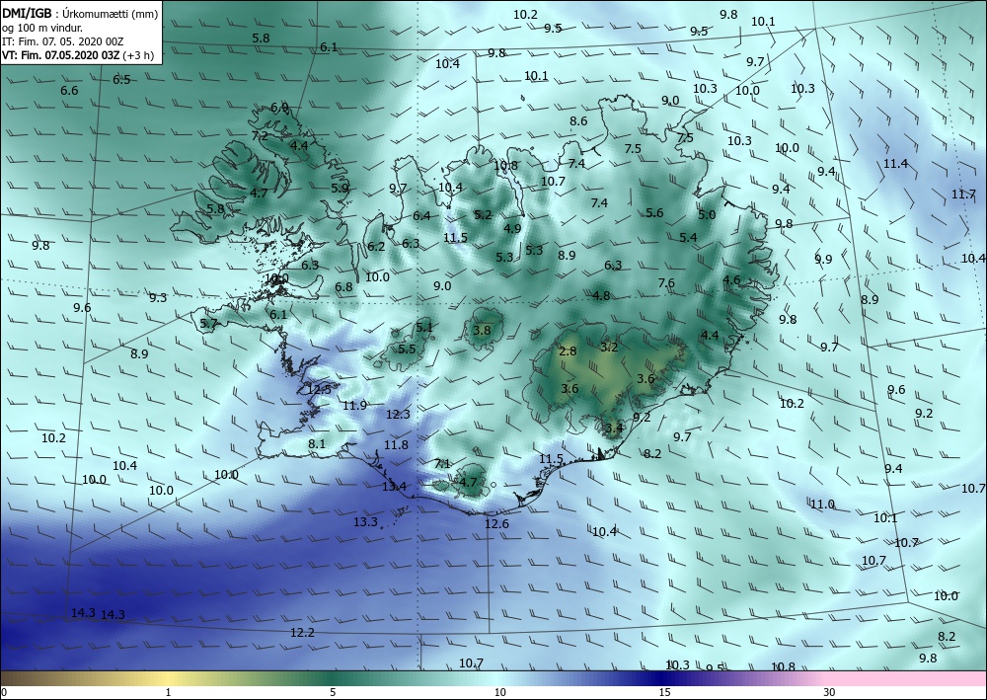Screen dimensions: 987x700
Task: Select the 11.0 map value
Action: pyautogui.click(x=822, y=505)
